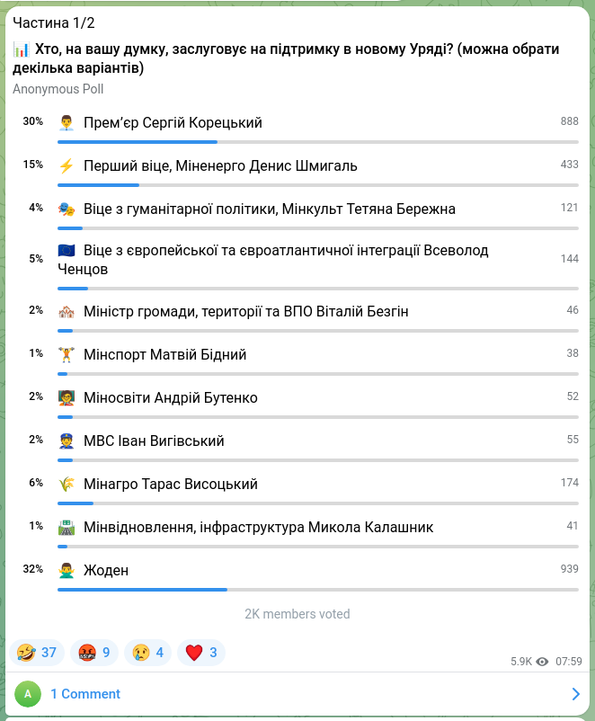Click the Частина 1/2 header text
This screenshot has width=595, height=721.
[54, 22]
